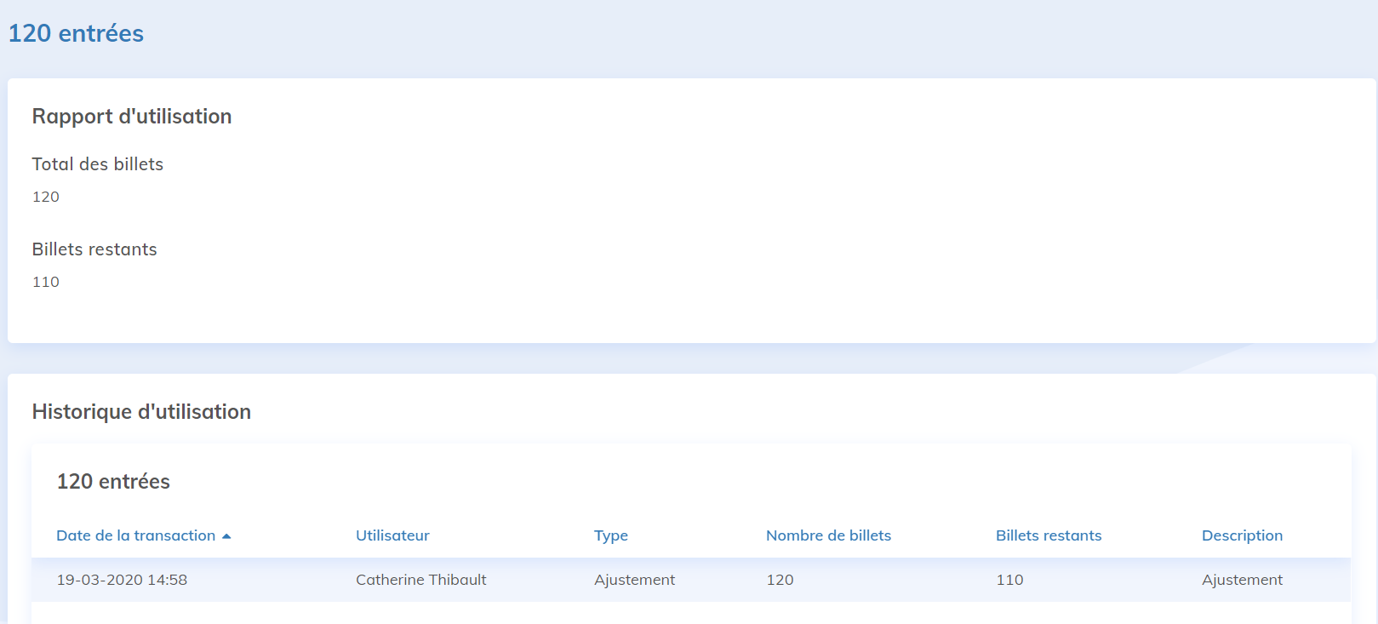Click the 110 value in the table row
1378x624 pixels.
[x=1009, y=580]
